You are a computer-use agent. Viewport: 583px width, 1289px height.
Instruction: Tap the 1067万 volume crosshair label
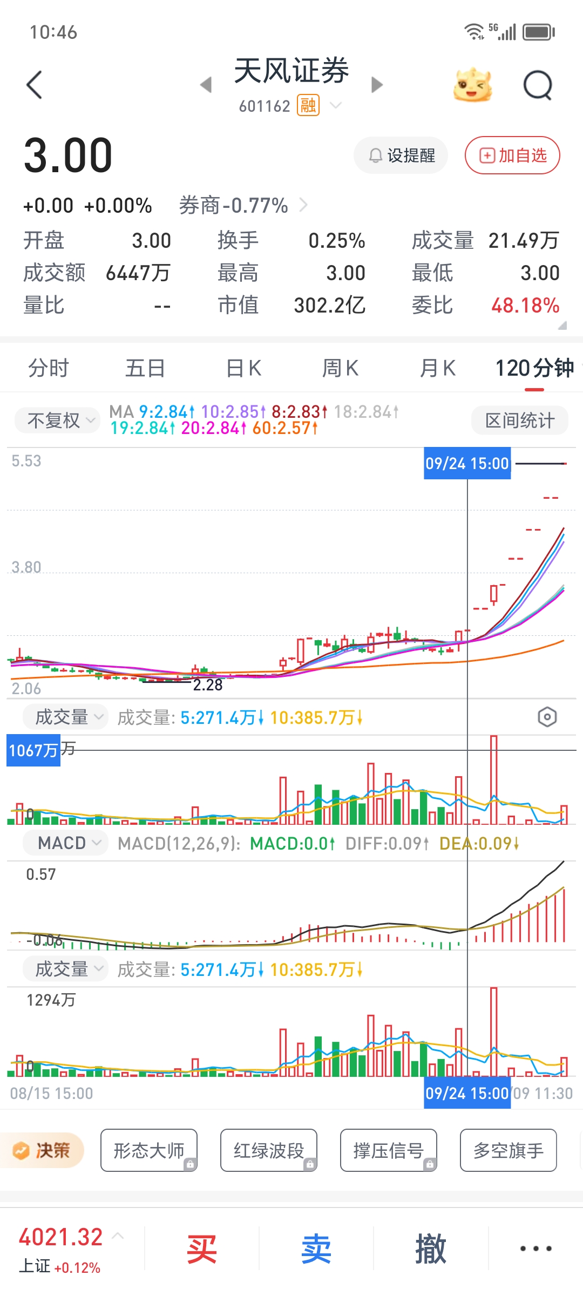tap(33, 750)
